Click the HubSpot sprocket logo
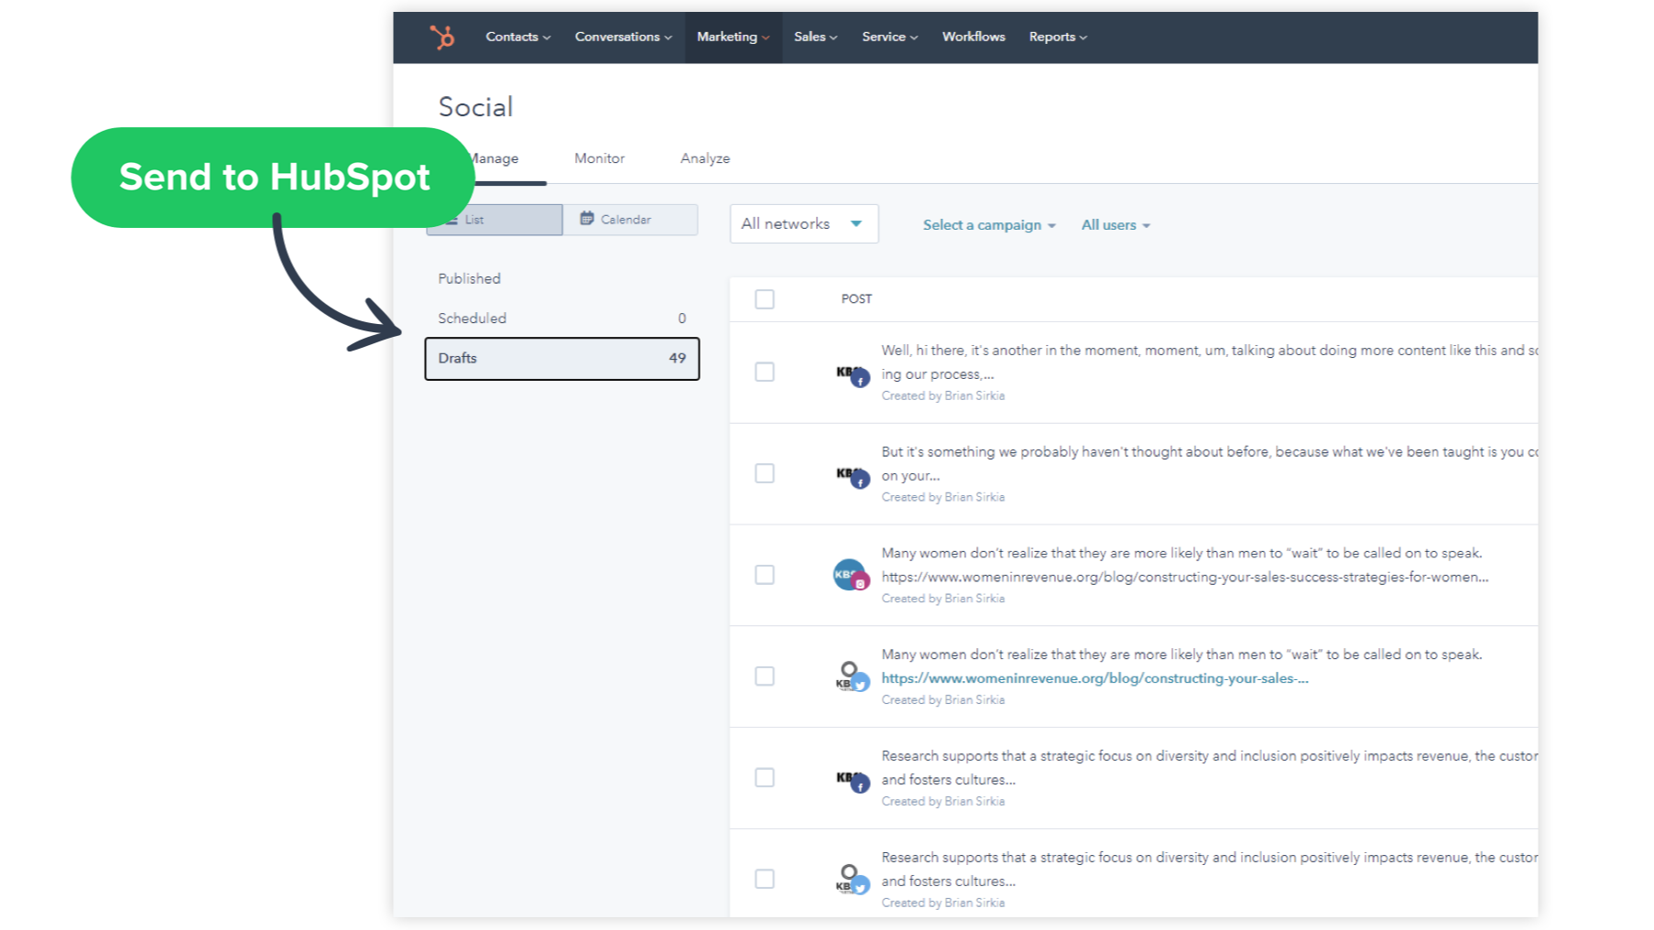 [444, 38]
